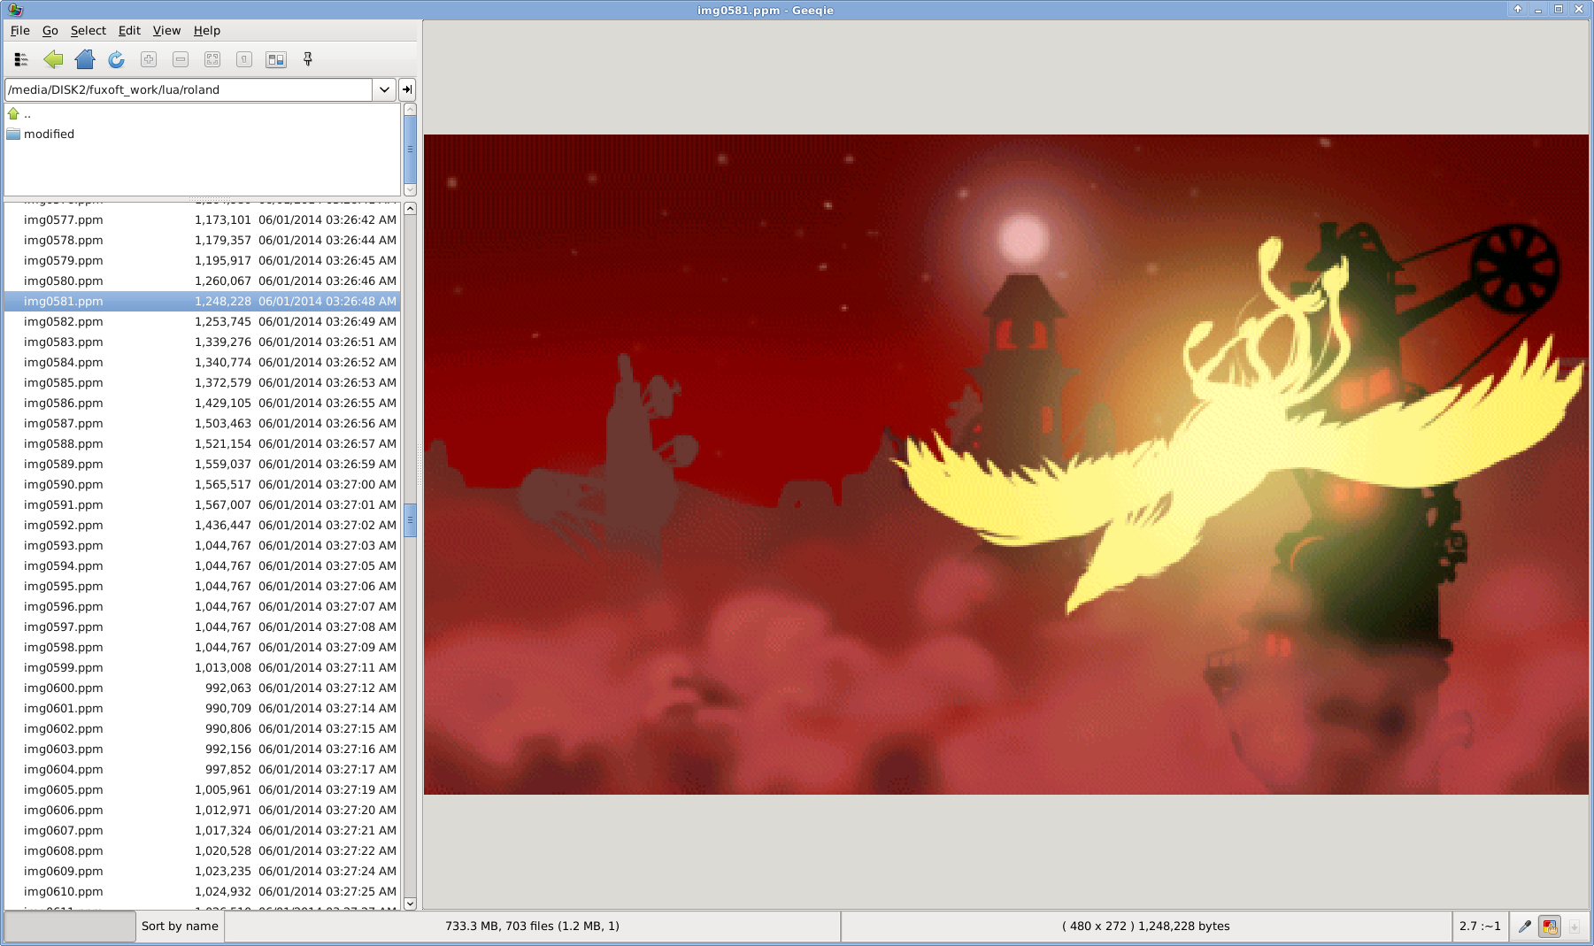Image resolution: width=1594 pixels, height=946 pixels.
Task: Select file img0579.ppm
Action: coord(202,261)
